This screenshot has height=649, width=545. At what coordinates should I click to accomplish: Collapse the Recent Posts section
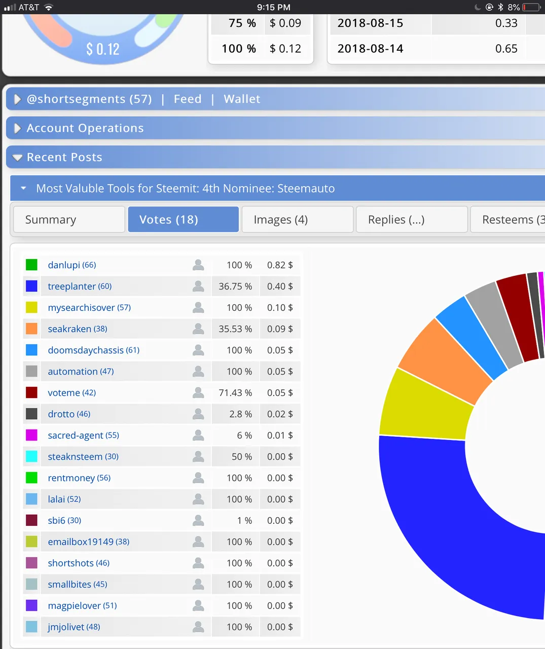(17, 158)
